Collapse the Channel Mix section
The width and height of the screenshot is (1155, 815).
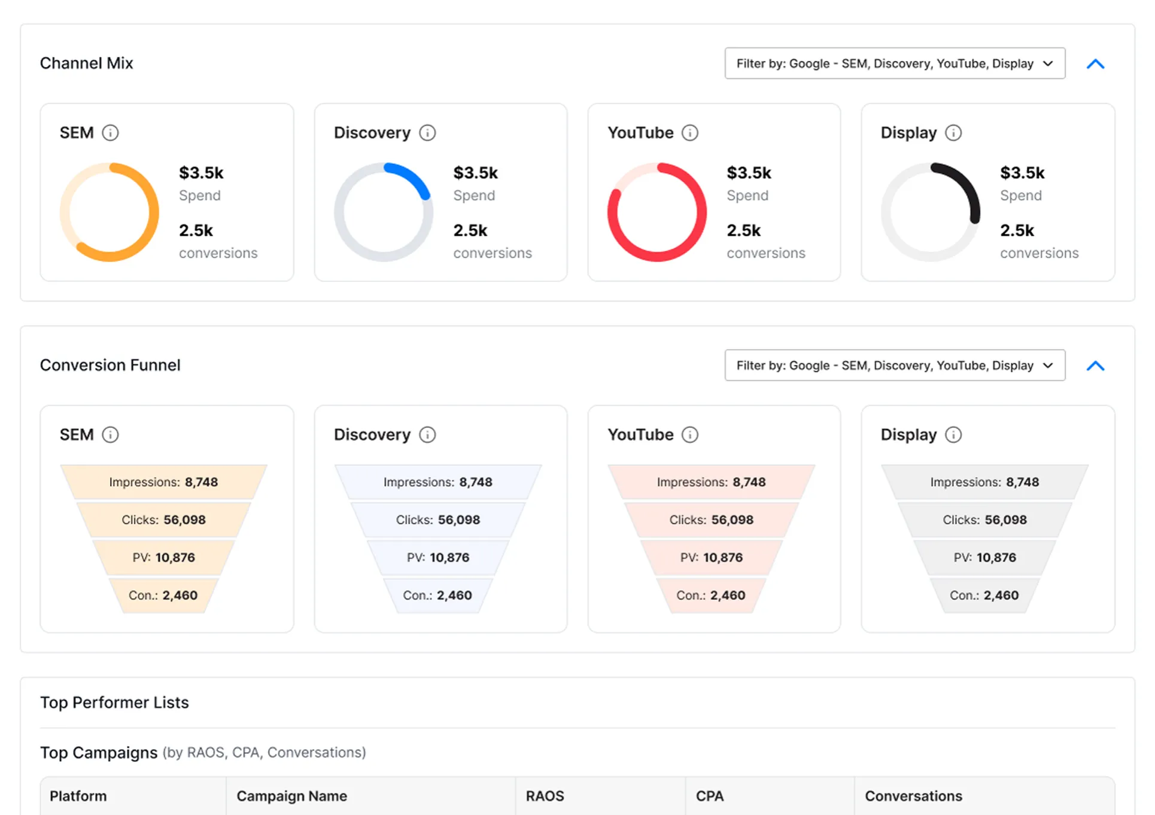[x=1095, y=64]
